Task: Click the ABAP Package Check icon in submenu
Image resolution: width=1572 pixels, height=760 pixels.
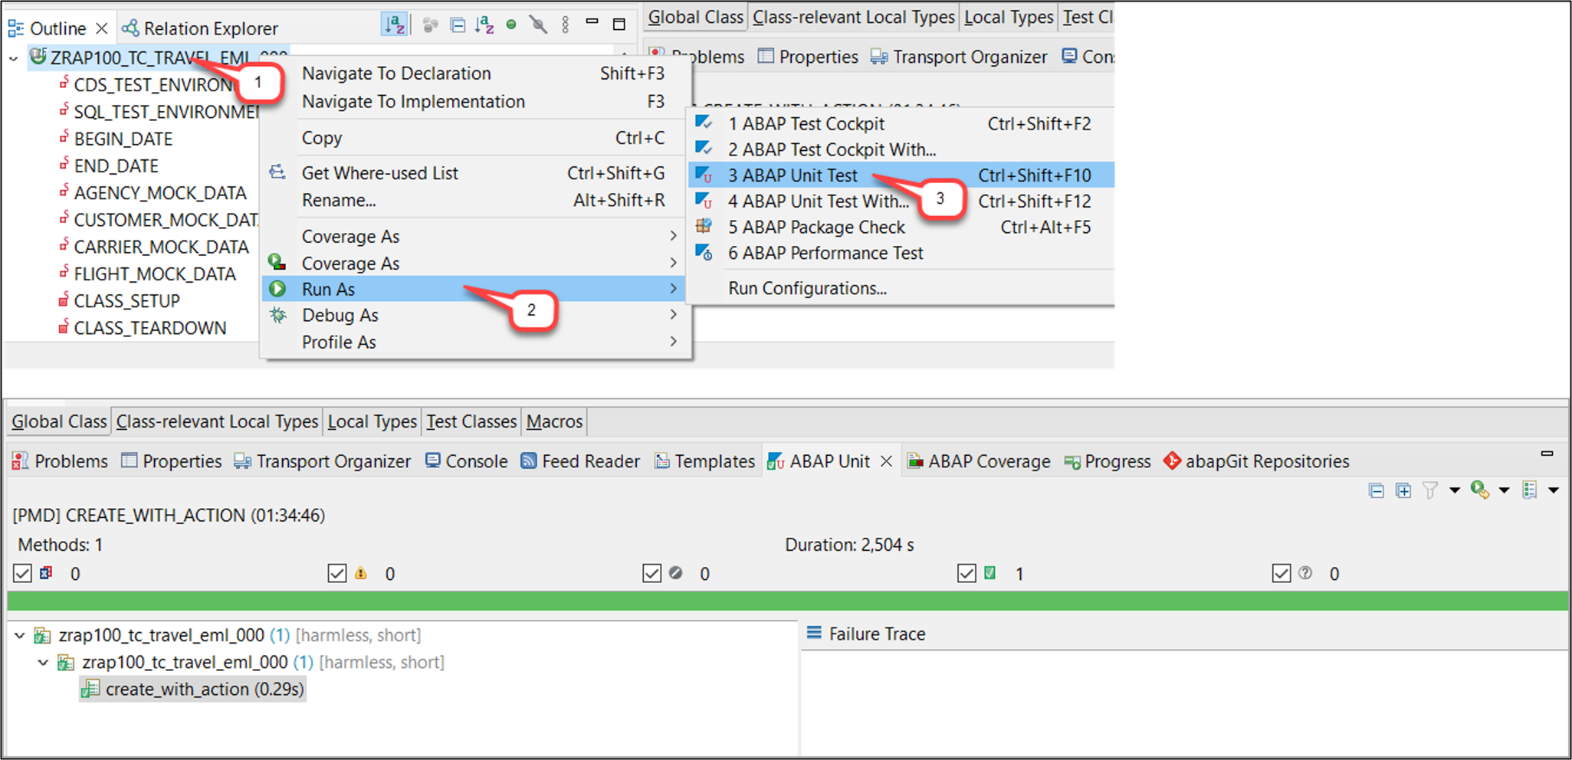Action: (x=704, y=227)
